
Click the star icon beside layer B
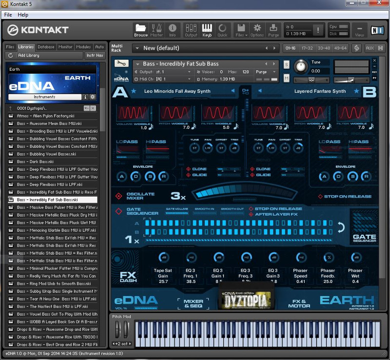point(356,91)
